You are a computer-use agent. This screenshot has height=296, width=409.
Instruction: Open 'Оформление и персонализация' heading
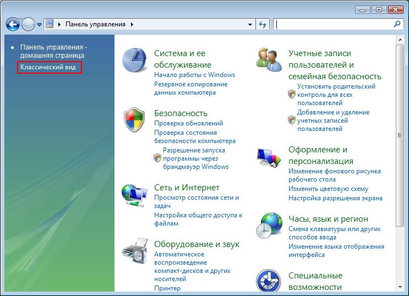coord(321,155)
